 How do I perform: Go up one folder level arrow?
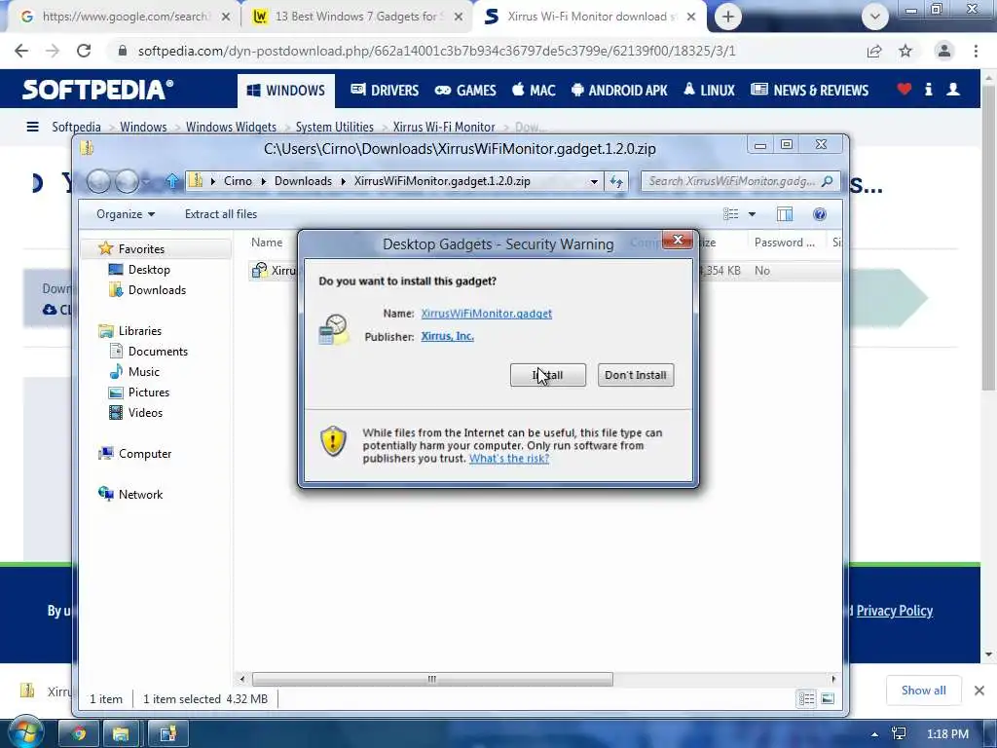171,181
